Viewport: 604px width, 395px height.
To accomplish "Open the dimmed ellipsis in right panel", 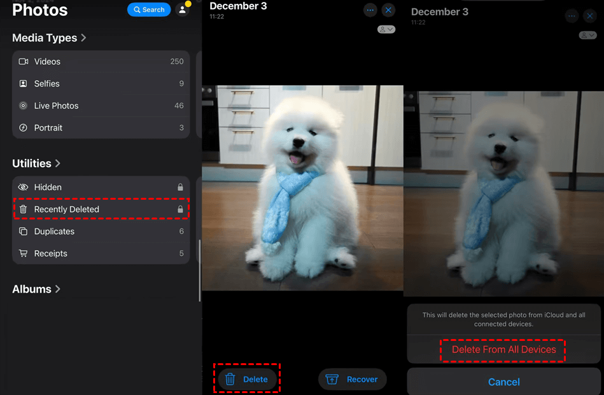I will pos(572,16).
